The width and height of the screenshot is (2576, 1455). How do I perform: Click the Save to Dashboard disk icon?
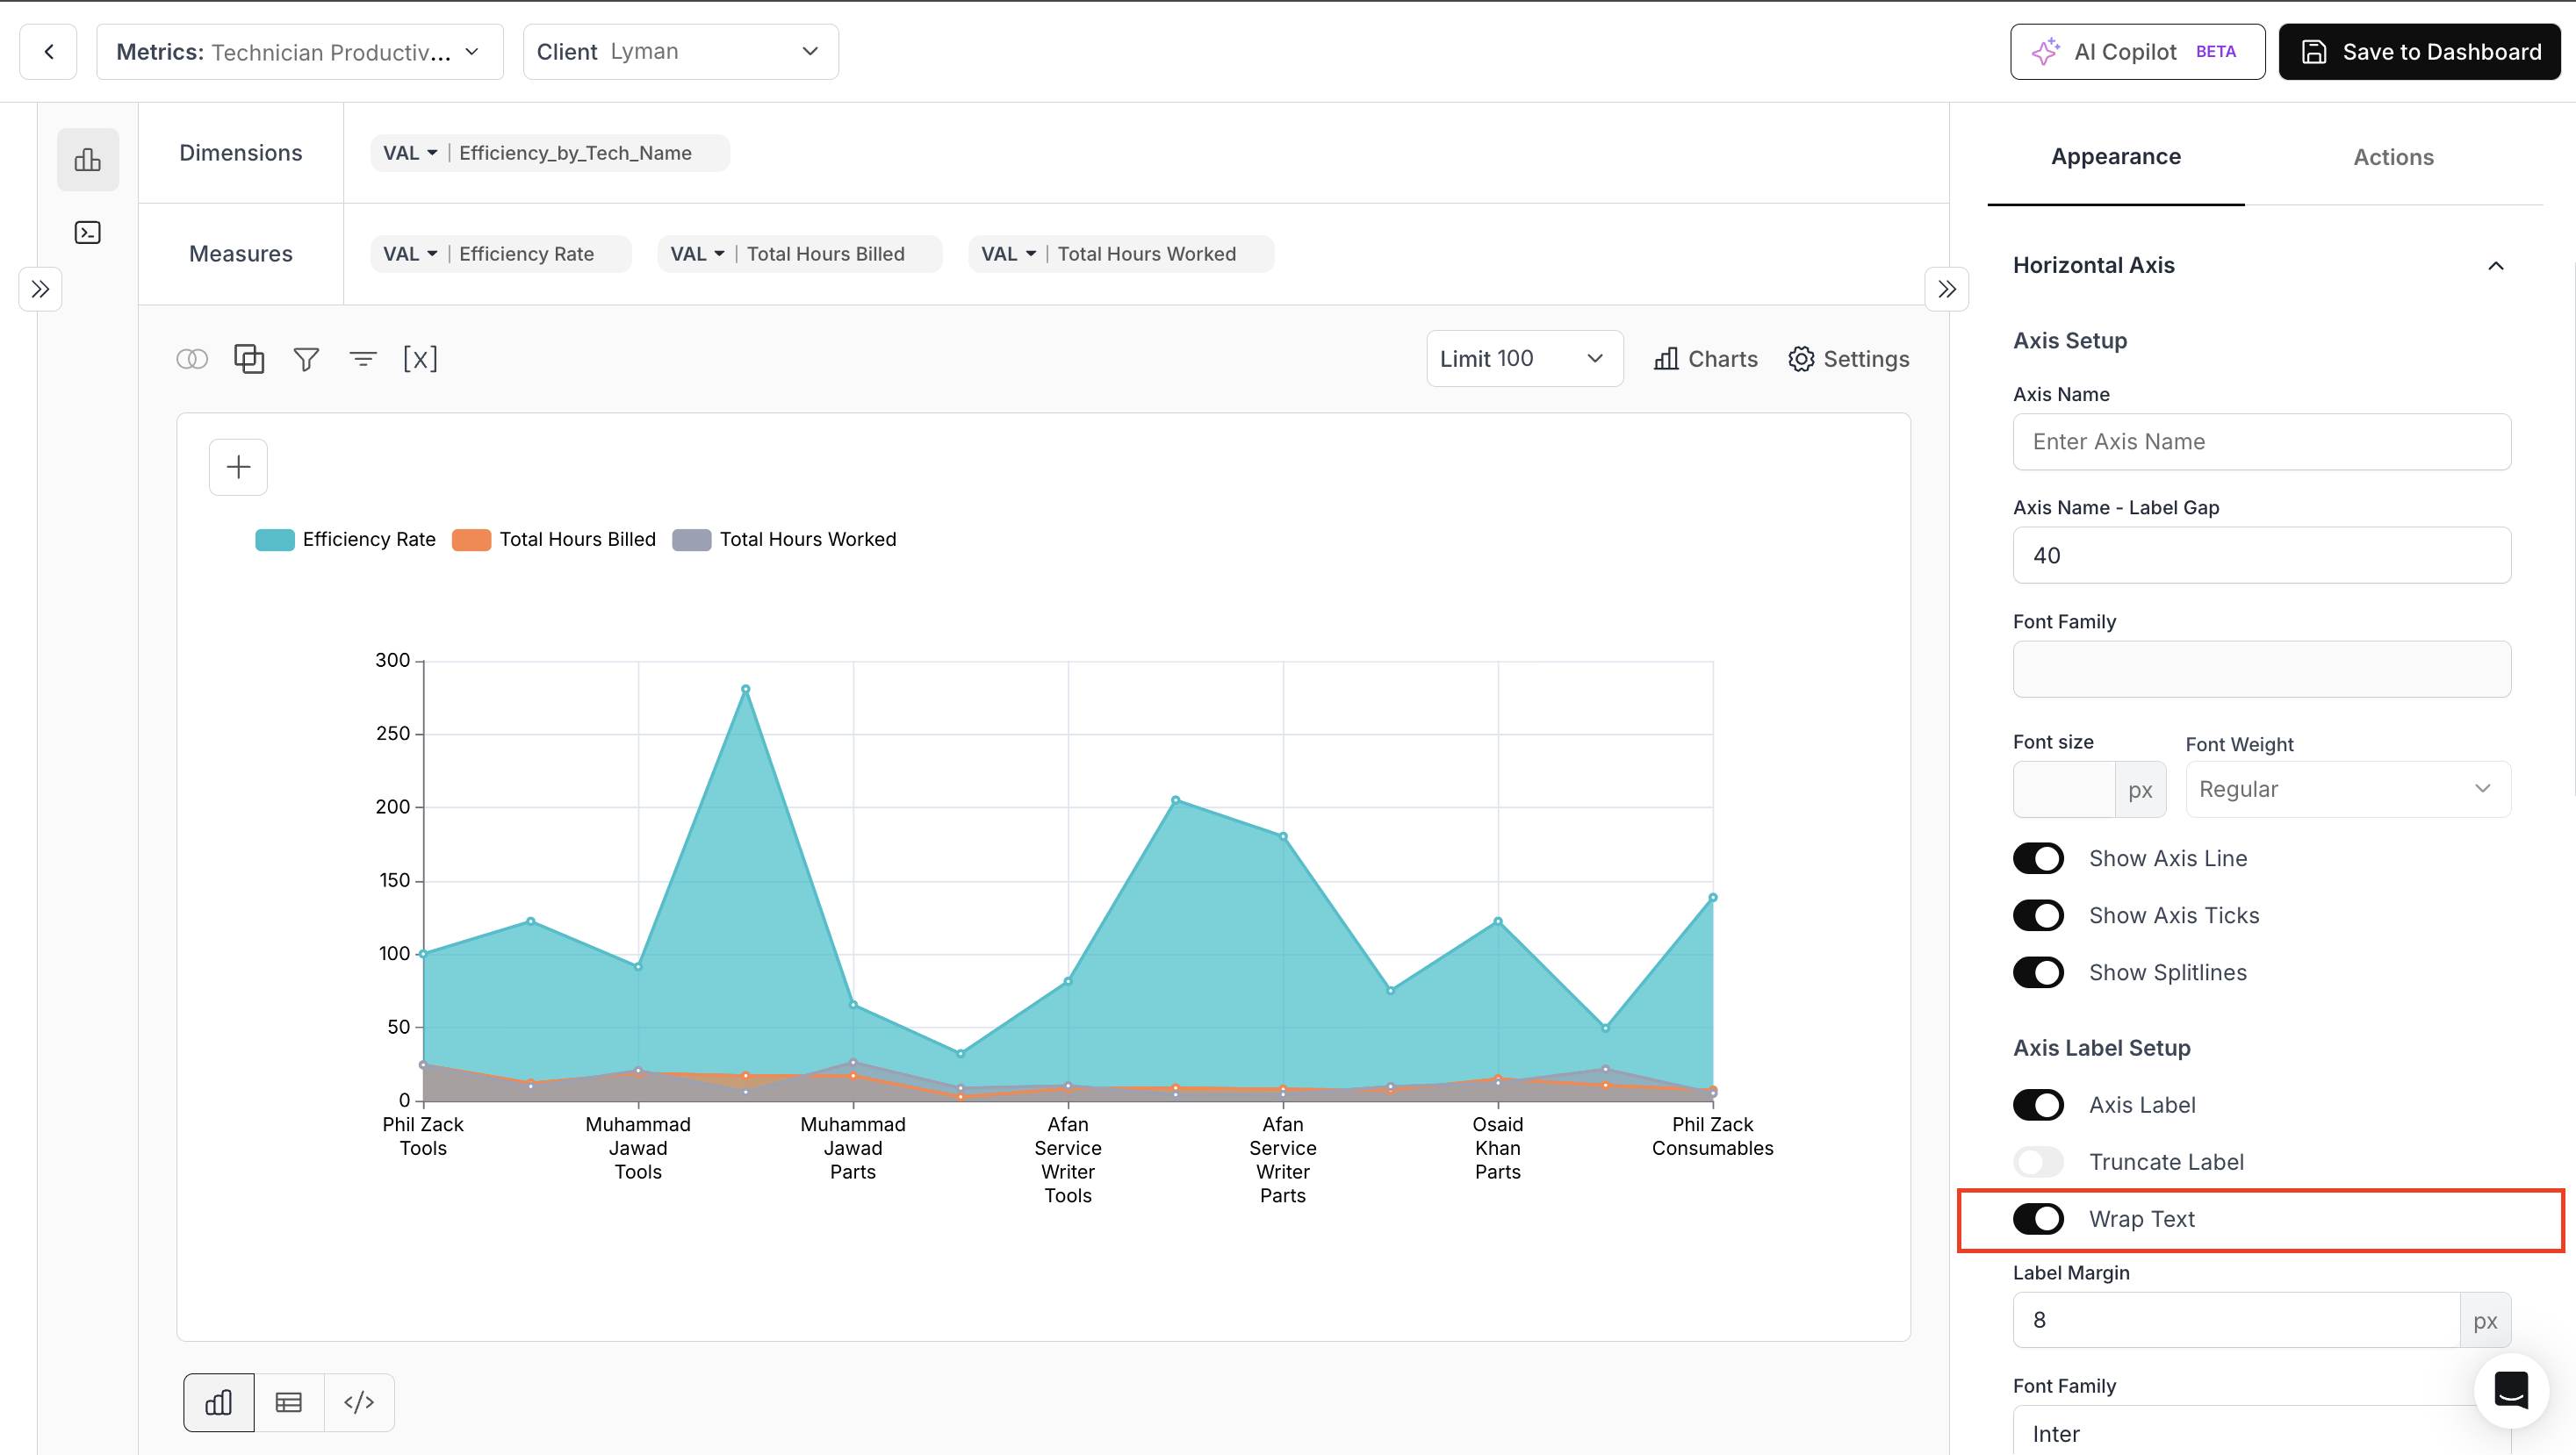[x=2314, y=52]
